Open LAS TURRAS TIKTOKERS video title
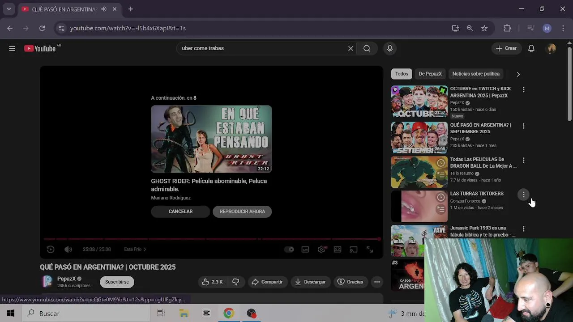573x322 pixels. 477,194
